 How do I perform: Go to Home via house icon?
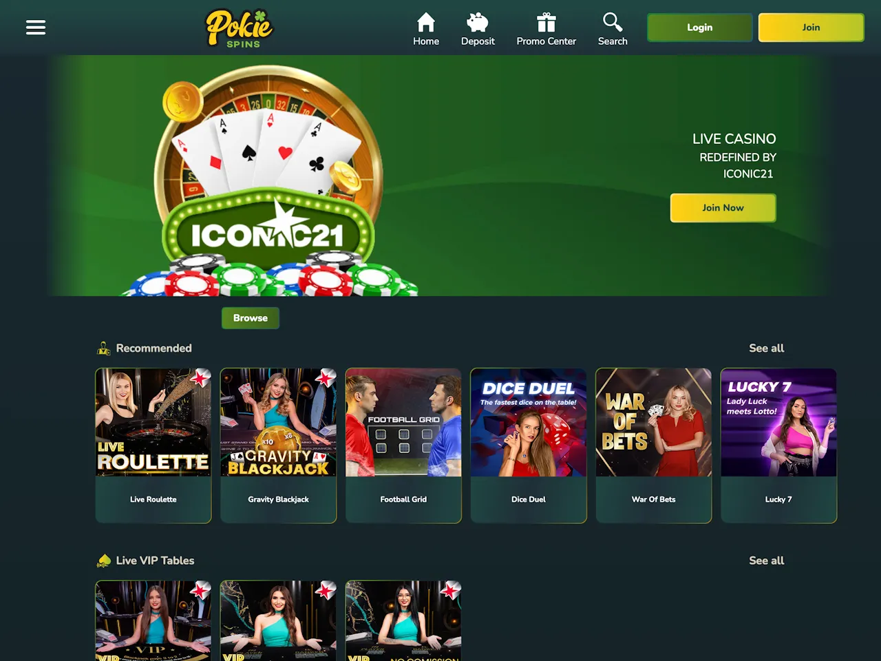coord(426,22)
